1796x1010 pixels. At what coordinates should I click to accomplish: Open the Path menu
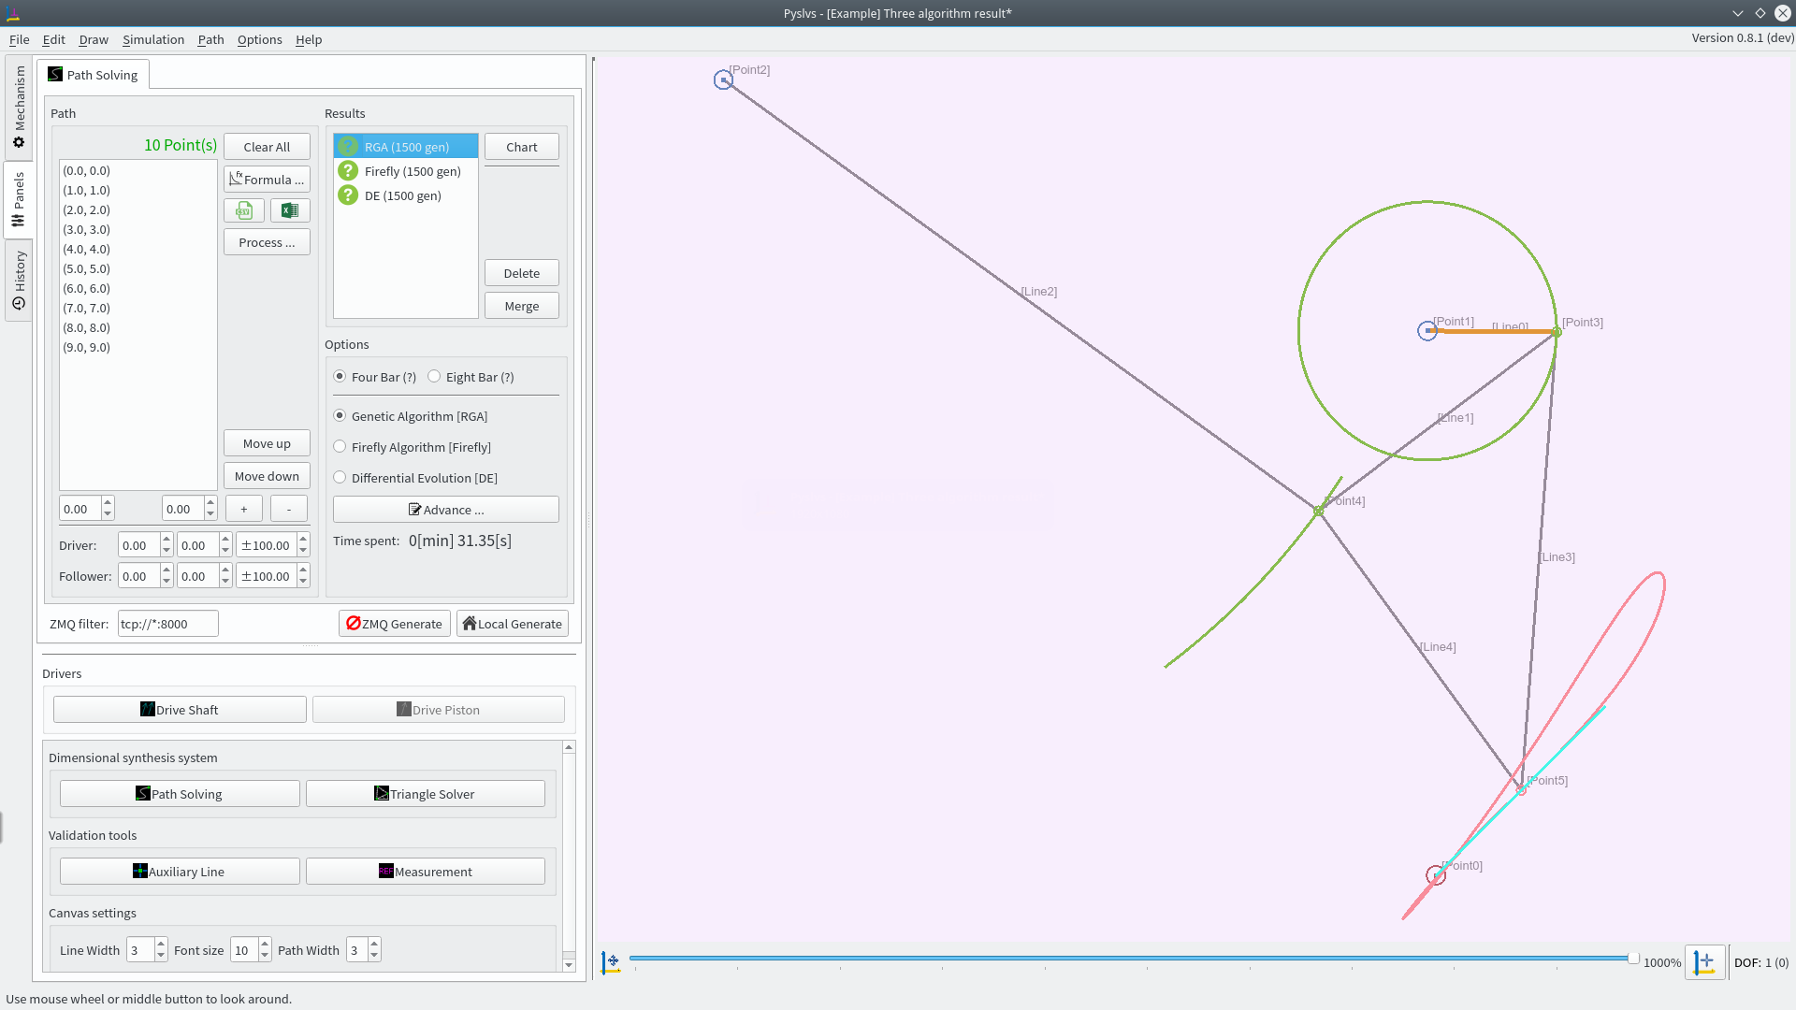coord(210,39)
